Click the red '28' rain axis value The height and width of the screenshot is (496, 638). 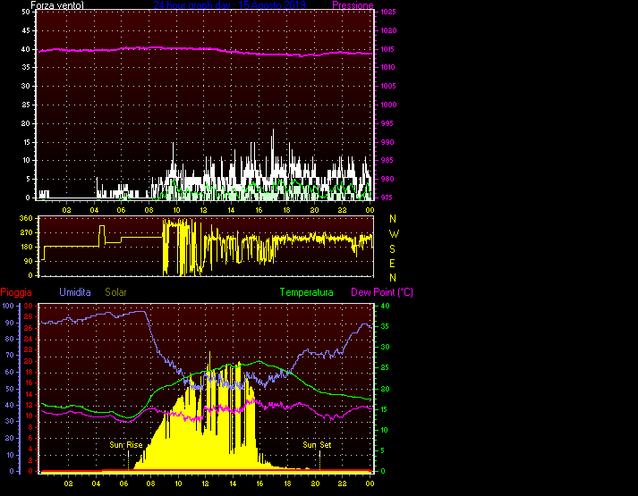(x=29, y=316)
